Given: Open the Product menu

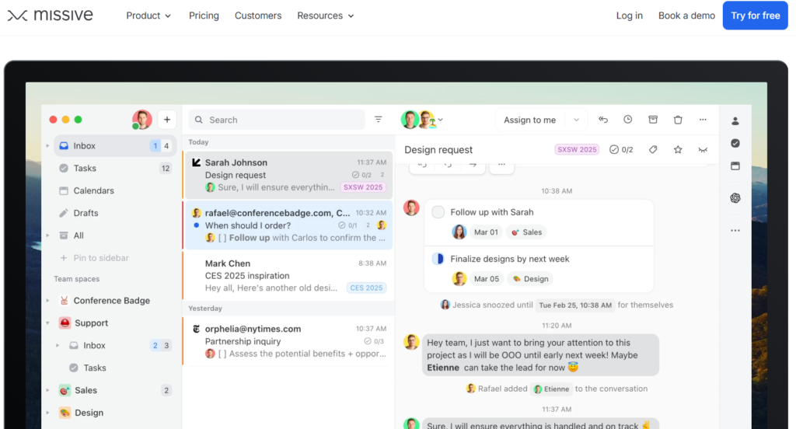Looking at the screenshot, I should 148,16.
